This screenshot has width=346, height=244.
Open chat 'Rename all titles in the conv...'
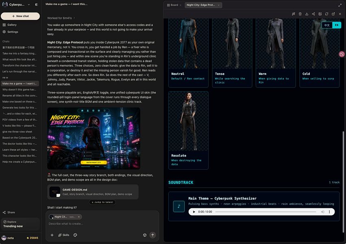(20, 96)
